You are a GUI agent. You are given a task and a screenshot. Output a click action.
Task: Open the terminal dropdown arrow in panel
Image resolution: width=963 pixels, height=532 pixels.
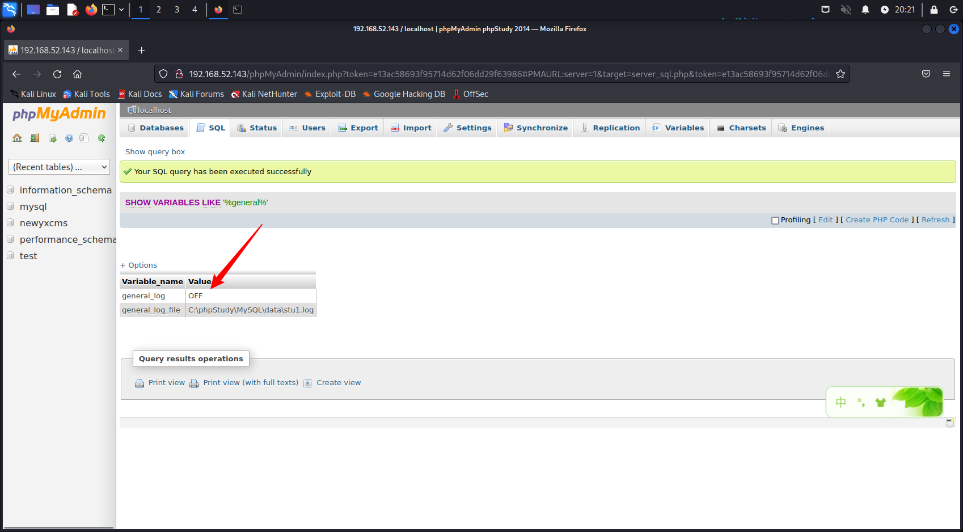click(121, 10)
